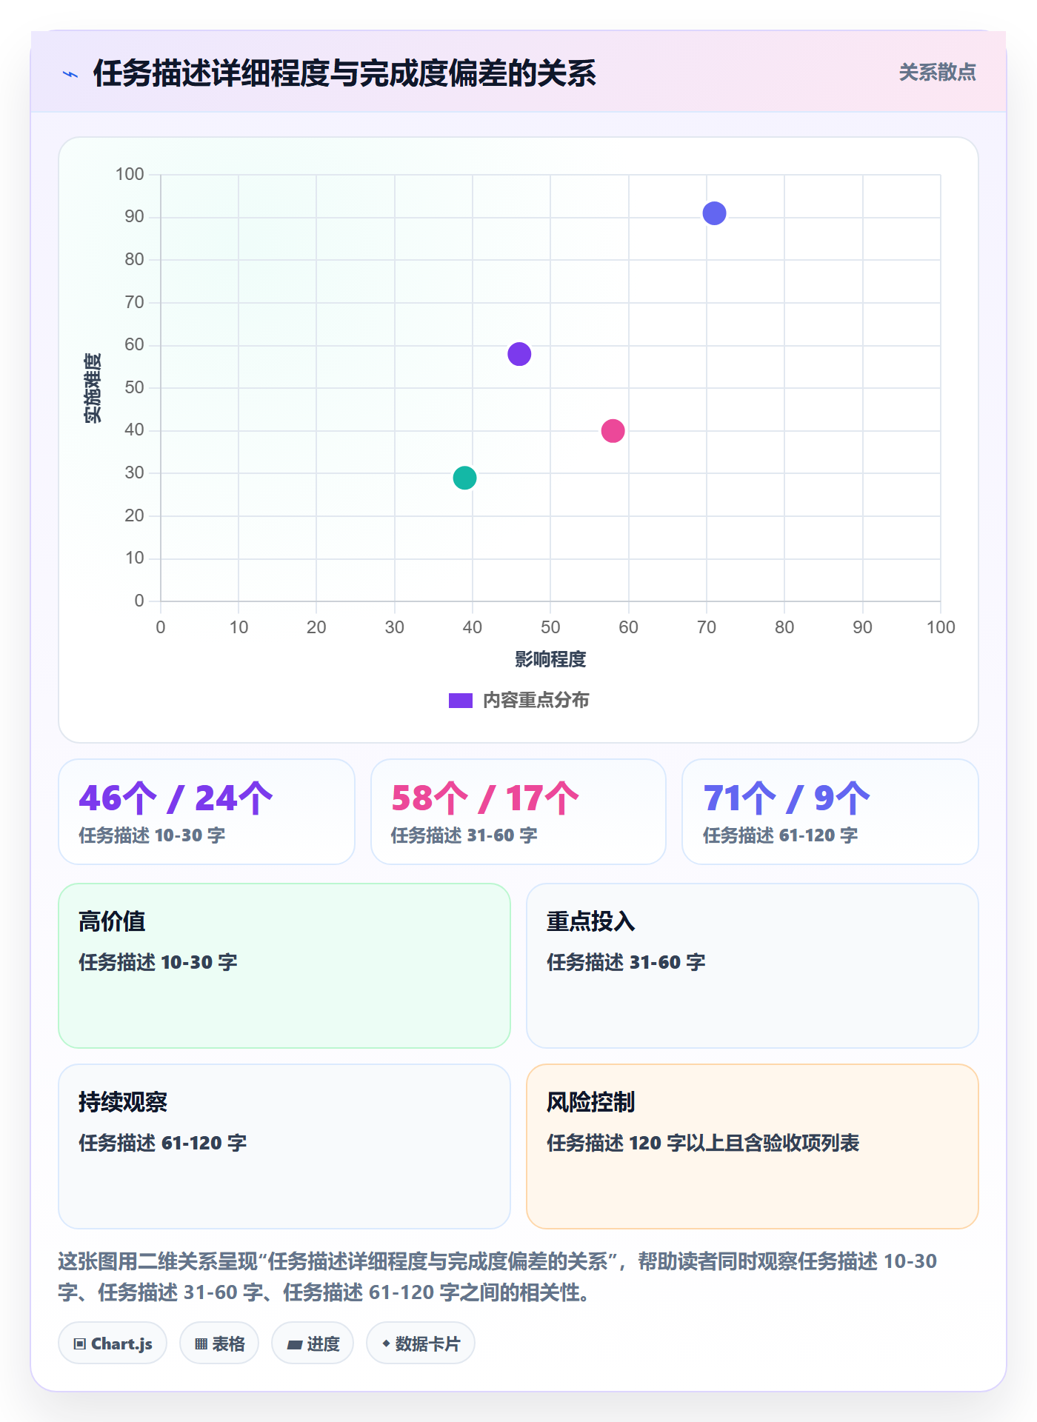Click the 实施难度 y-axis title

point(93,388)
